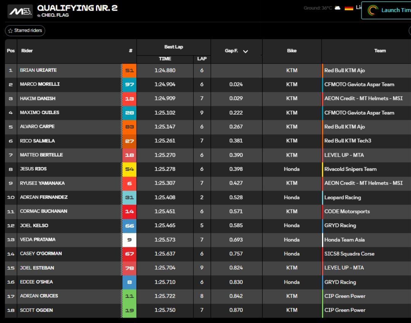Image resolution: width=411 pixels, height=323 pixels.
Task: Click the Ground 36°C temperature readout
Action: tap(318, 8)
